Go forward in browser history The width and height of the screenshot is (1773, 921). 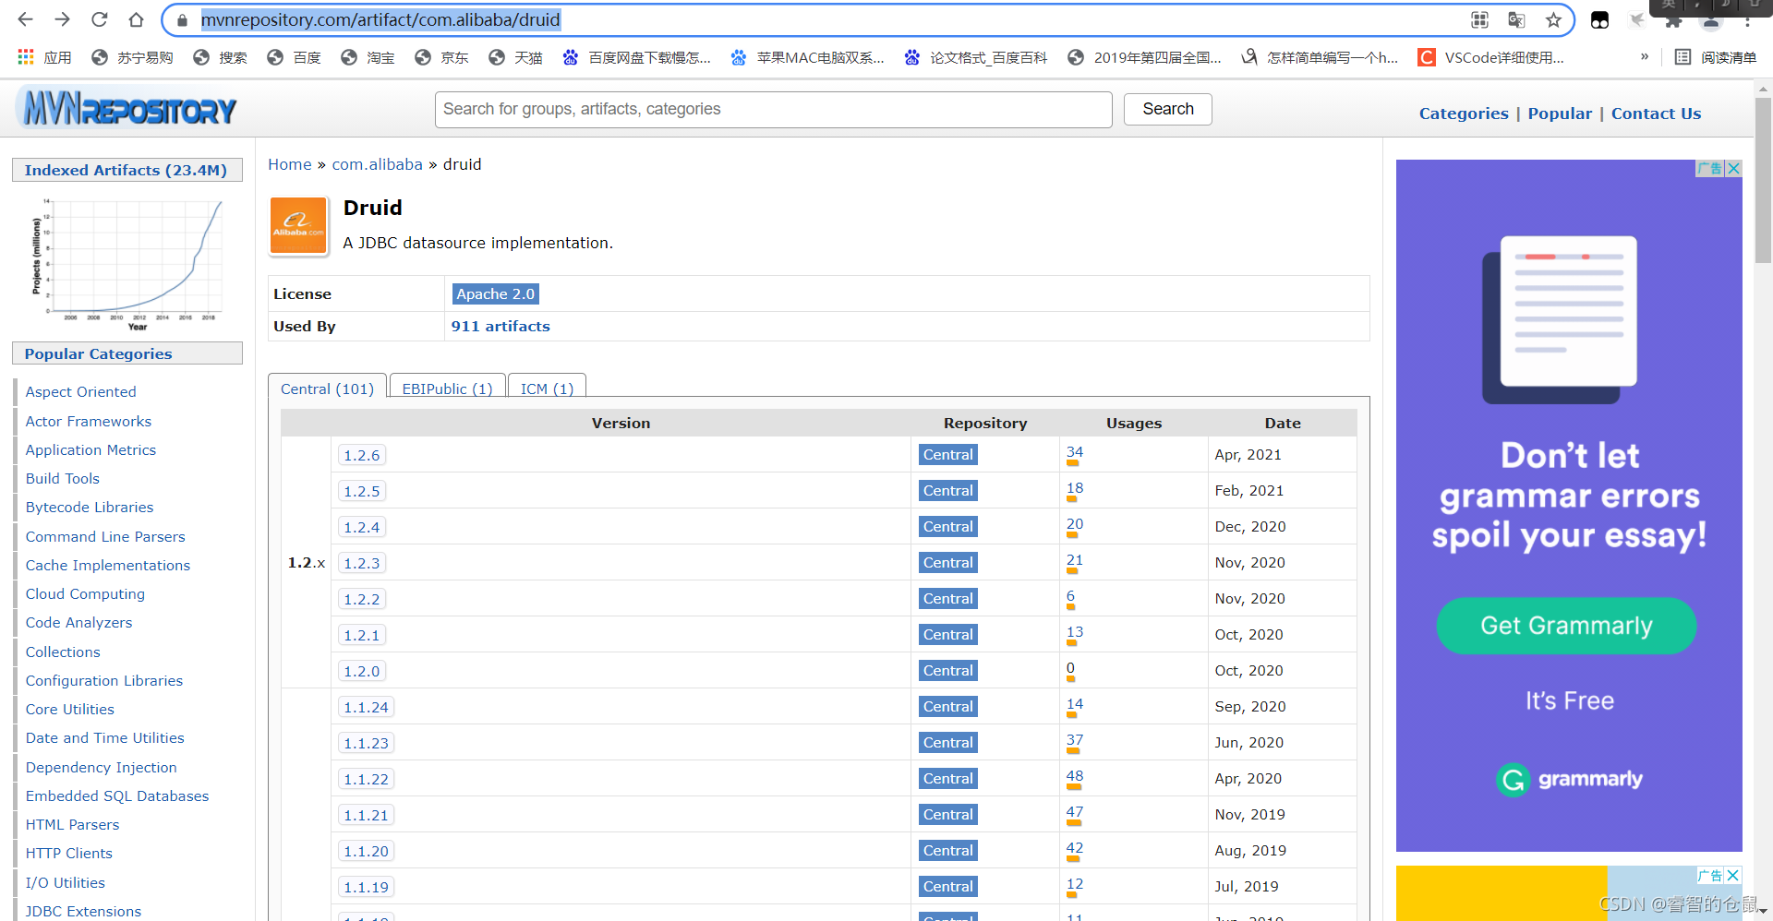tap(63, 19)
